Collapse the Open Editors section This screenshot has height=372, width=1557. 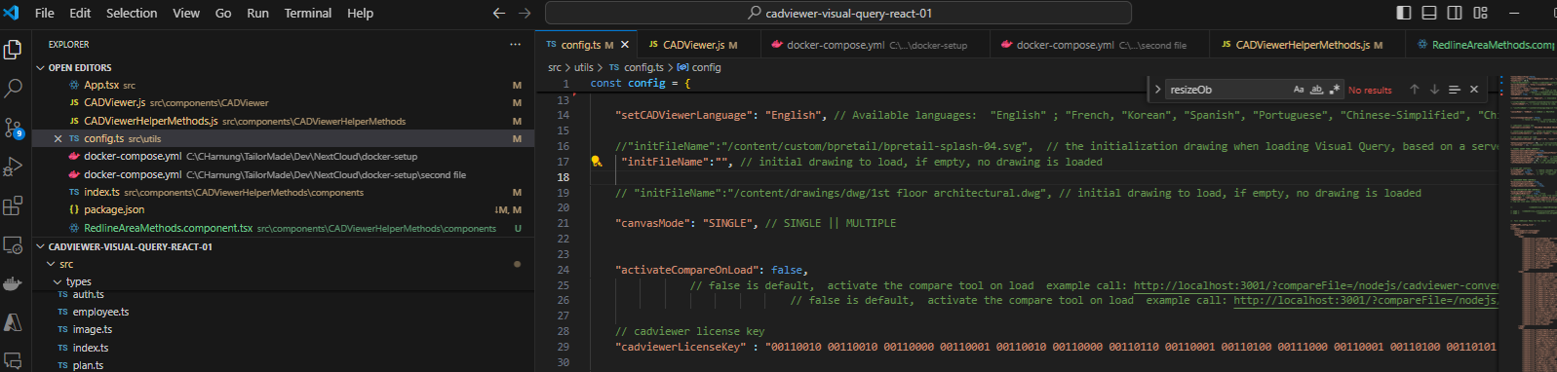283,67
